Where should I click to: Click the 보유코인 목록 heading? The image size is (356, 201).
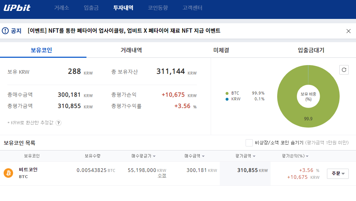[20, 143]
